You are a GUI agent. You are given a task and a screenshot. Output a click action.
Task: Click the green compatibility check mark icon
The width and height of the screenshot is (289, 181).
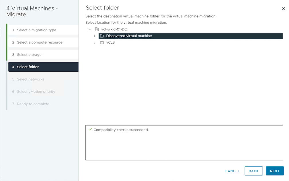tap(90, 130)
